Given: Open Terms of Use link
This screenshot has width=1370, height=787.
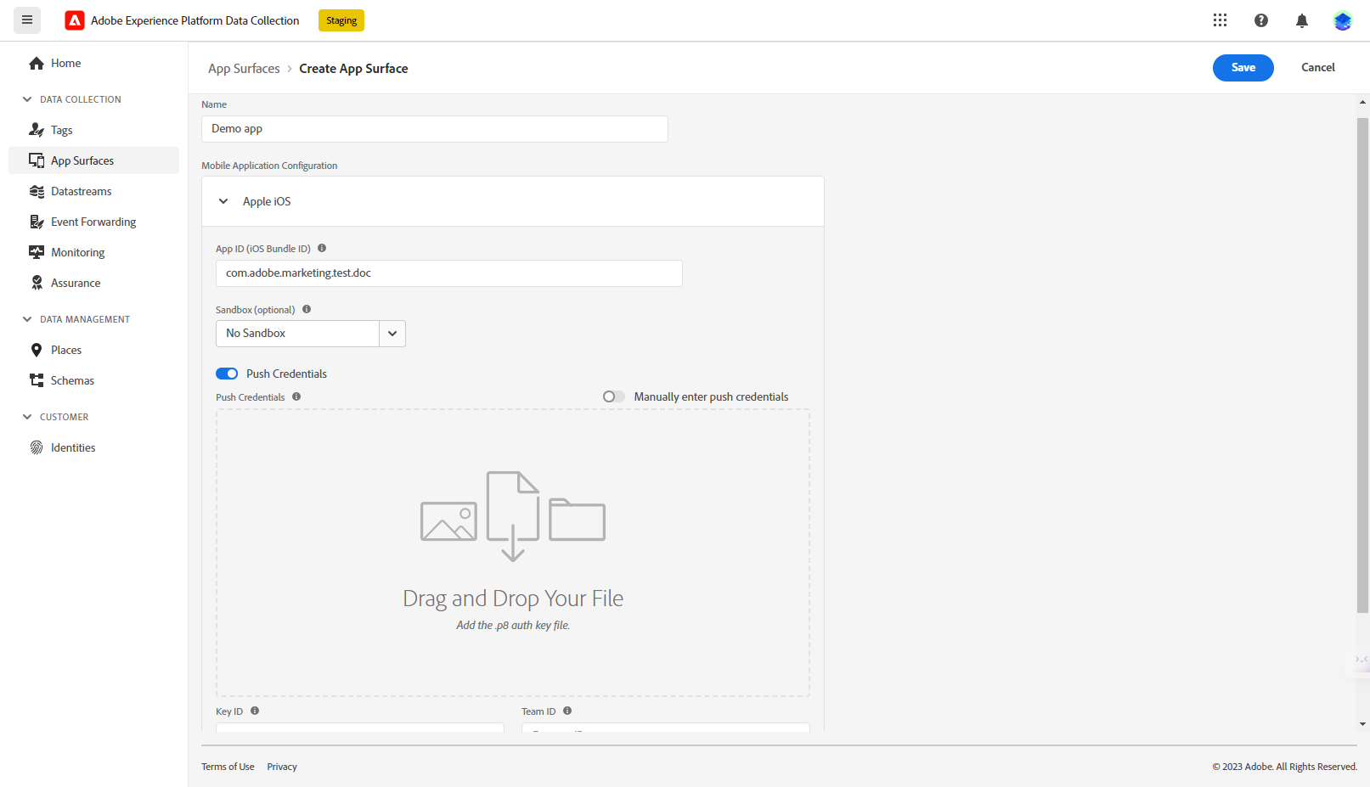Looking at the screenshot, I should (x=228, y=767).
